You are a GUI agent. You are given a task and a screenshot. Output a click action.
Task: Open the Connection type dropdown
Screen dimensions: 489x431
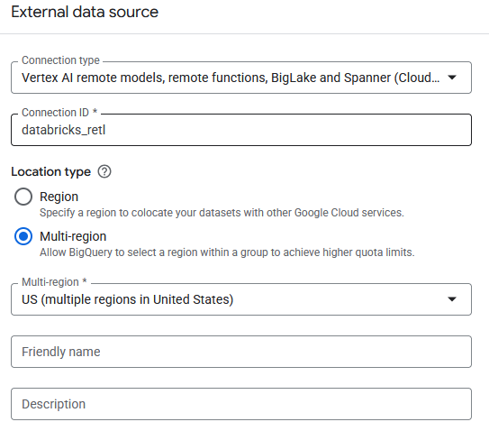pyautogui.click(x=241, y=78)
